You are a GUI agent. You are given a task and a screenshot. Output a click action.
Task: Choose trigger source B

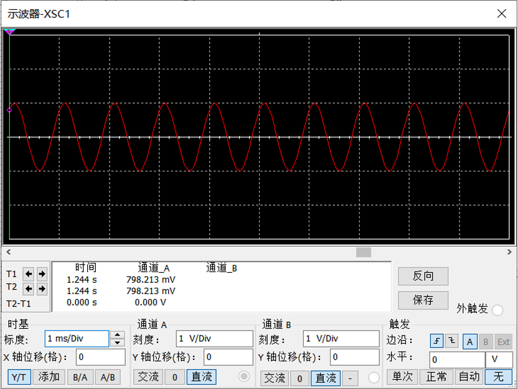coord(486,342)
